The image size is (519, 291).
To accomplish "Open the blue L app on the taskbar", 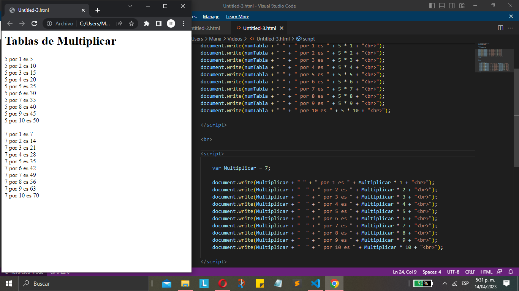I will (204, 283).
